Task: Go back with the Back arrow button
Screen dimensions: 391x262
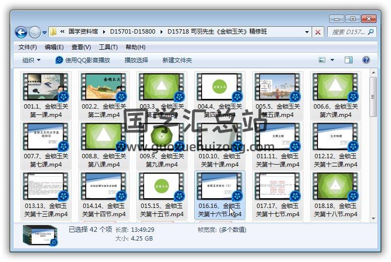Action: click(x=21, y=32)
